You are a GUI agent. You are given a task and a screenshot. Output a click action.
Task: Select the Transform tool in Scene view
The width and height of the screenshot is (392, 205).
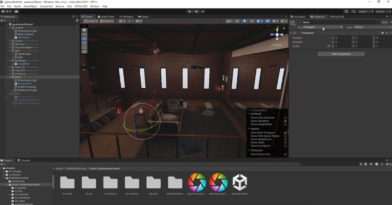pyautogui.click(x=84, y=51)
